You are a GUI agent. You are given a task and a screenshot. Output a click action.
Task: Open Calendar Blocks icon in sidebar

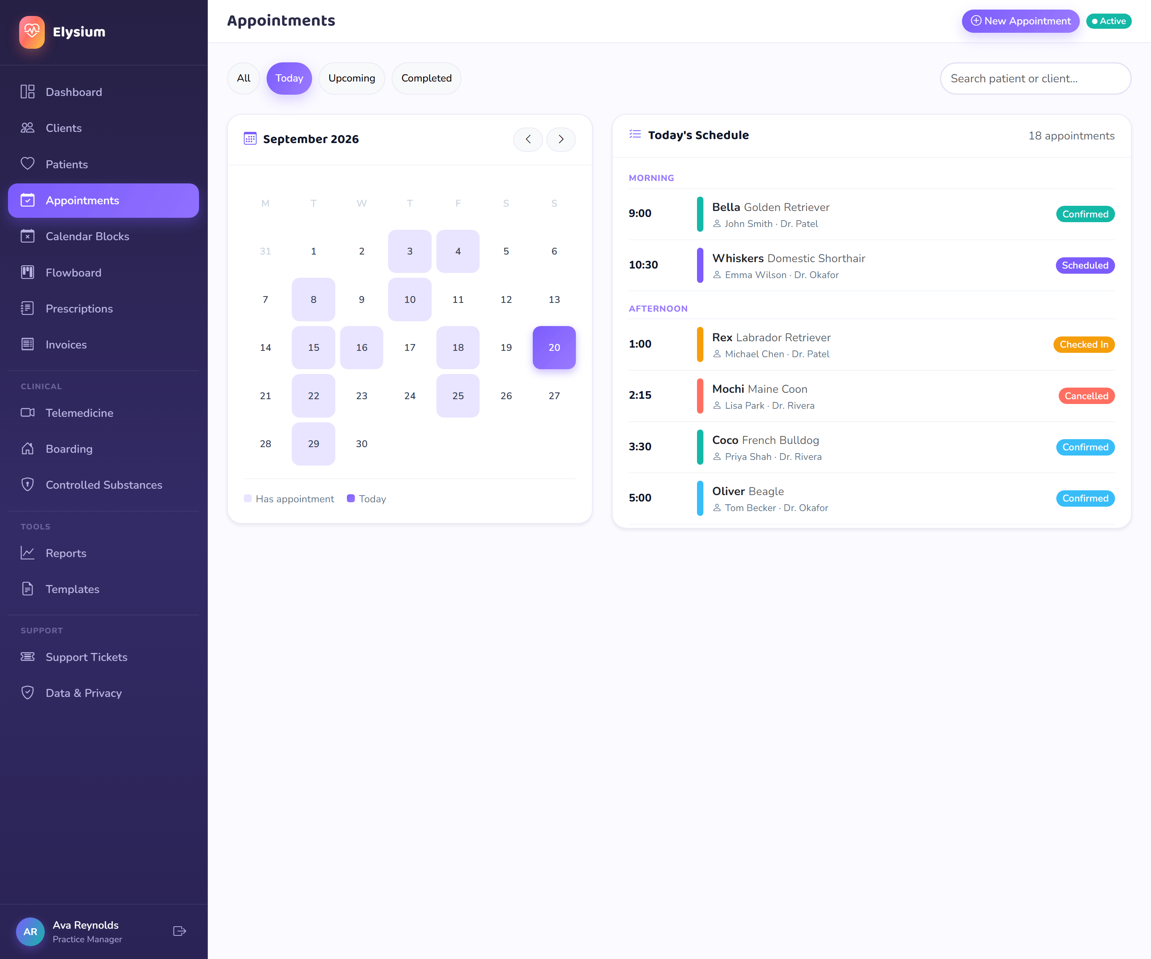pos(28,236)
